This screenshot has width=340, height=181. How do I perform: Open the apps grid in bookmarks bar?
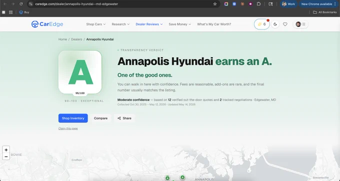[10, 12]
